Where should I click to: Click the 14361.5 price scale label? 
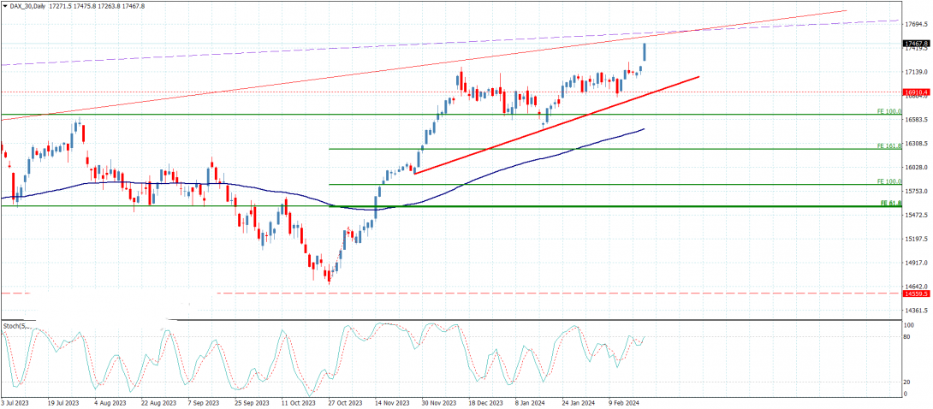(917, 311)
